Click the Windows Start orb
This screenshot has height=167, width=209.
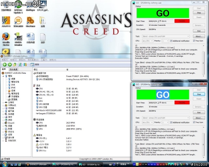[5, 164]
